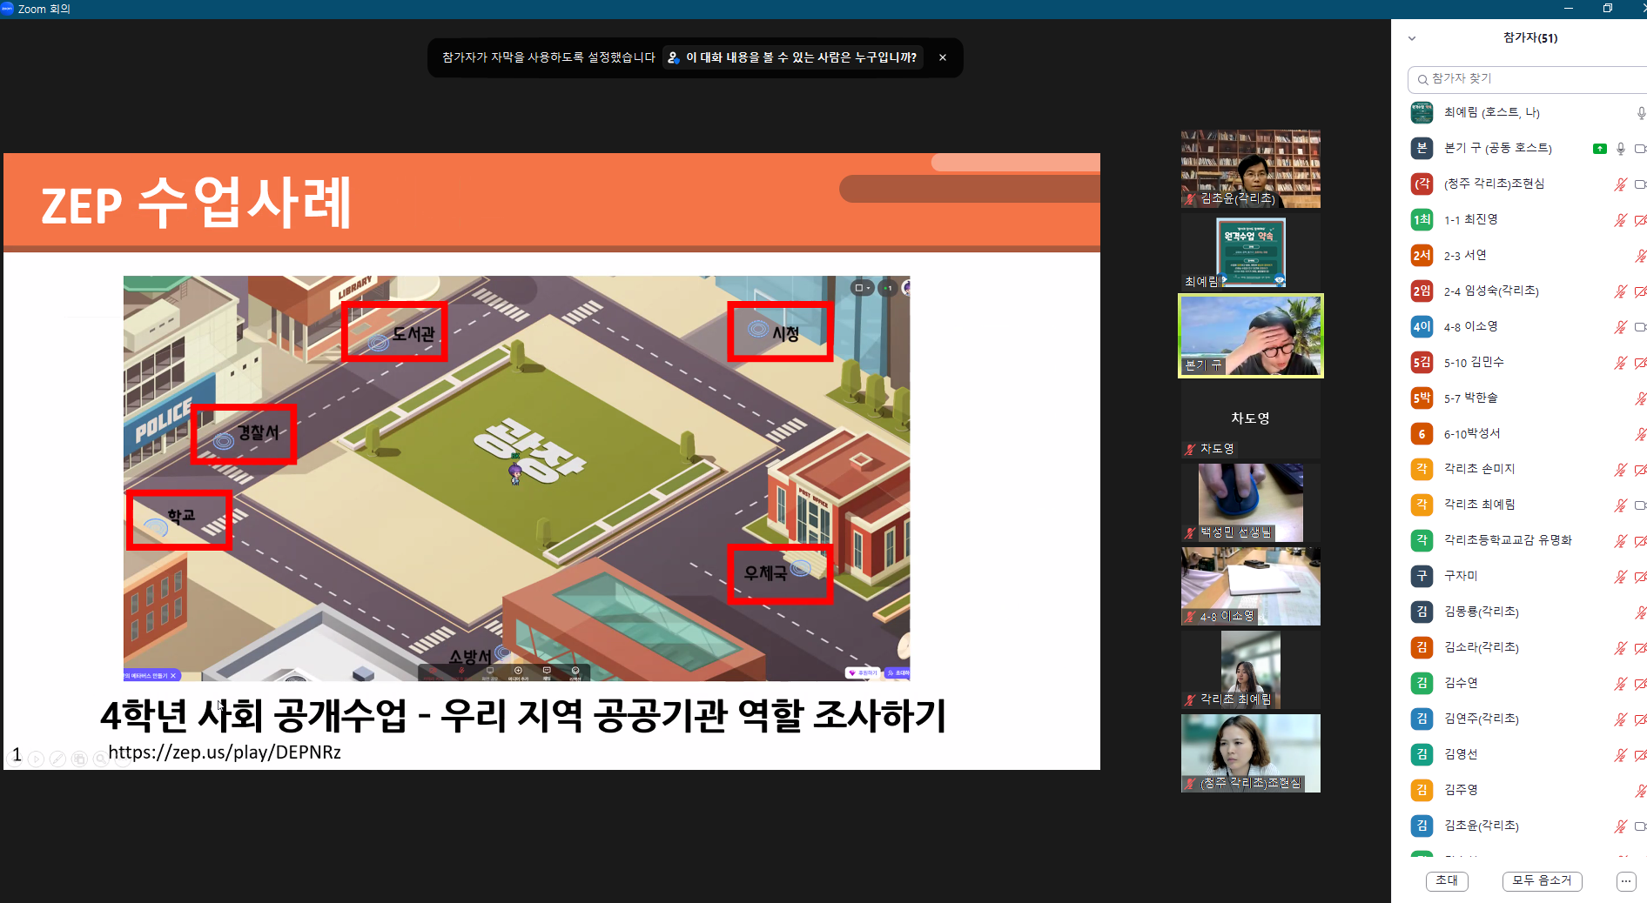
Task: Select avatar of 6-10박성서
Action: coord(1422,433)
